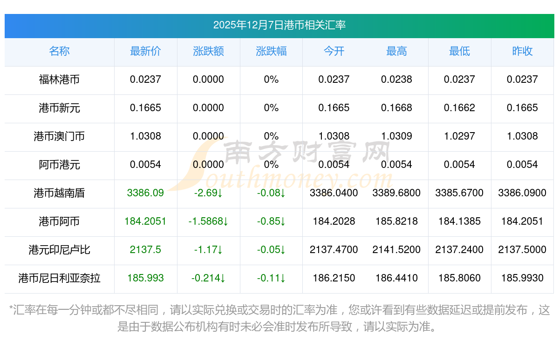This screenshot has height=341, width=559.
Task: Click the 港币尼日利亚奈拉 row name
Action: (59, 278)
